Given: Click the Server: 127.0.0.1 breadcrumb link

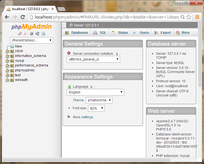Looking at the screenshot, I should (86, 25).
